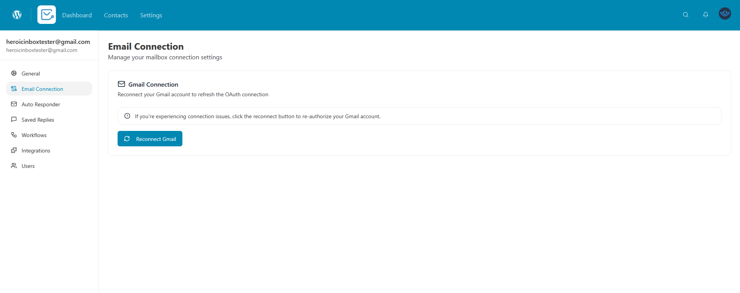This screenshot has height=293, width=740.
Task: Click the user avatar in header
Action: 725,13
